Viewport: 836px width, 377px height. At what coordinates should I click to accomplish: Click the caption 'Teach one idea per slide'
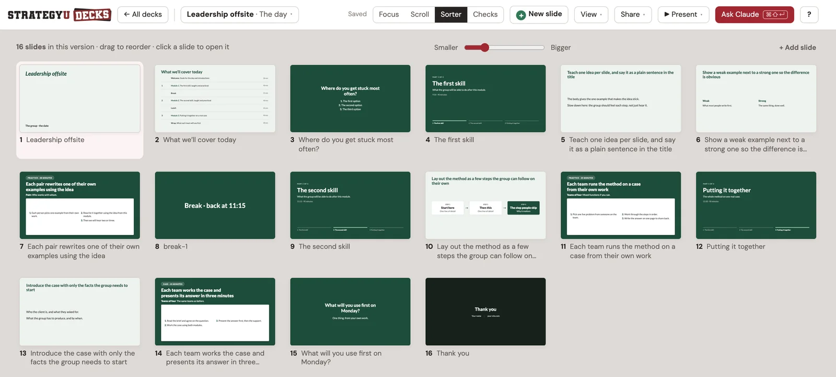(622, 145)
